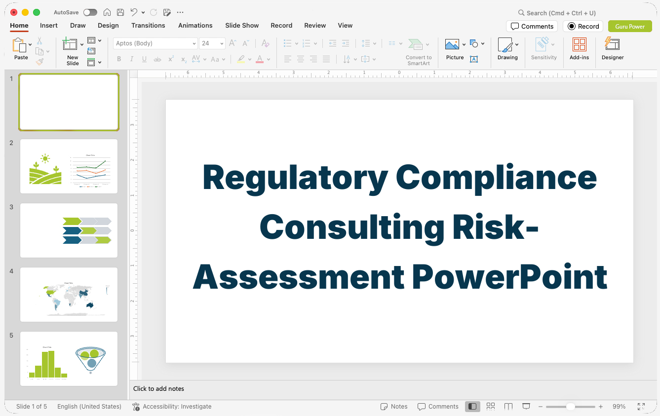Open the Add-ins gallery
Viewport: 660px width, 416px height.
coord(579,49)
